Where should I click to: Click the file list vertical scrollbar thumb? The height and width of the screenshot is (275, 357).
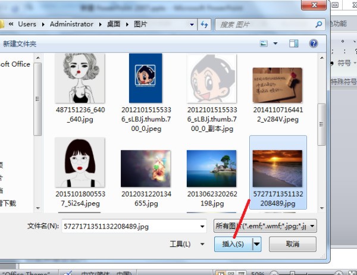pos(321,124)
